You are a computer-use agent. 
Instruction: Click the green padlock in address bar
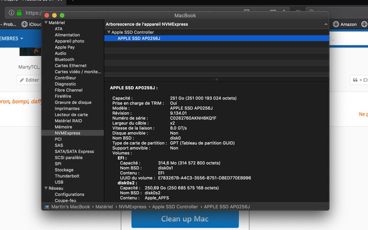pyautogui.click(x=19, y=13)
